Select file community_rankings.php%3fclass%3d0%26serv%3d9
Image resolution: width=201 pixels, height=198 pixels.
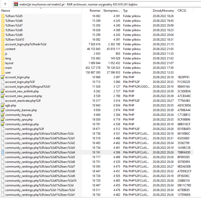coord(40,176)
